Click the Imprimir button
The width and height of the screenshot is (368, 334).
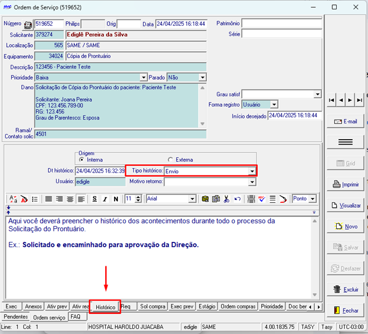click(346, 184)
